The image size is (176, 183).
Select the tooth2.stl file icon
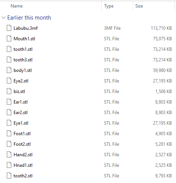point(9,175)
